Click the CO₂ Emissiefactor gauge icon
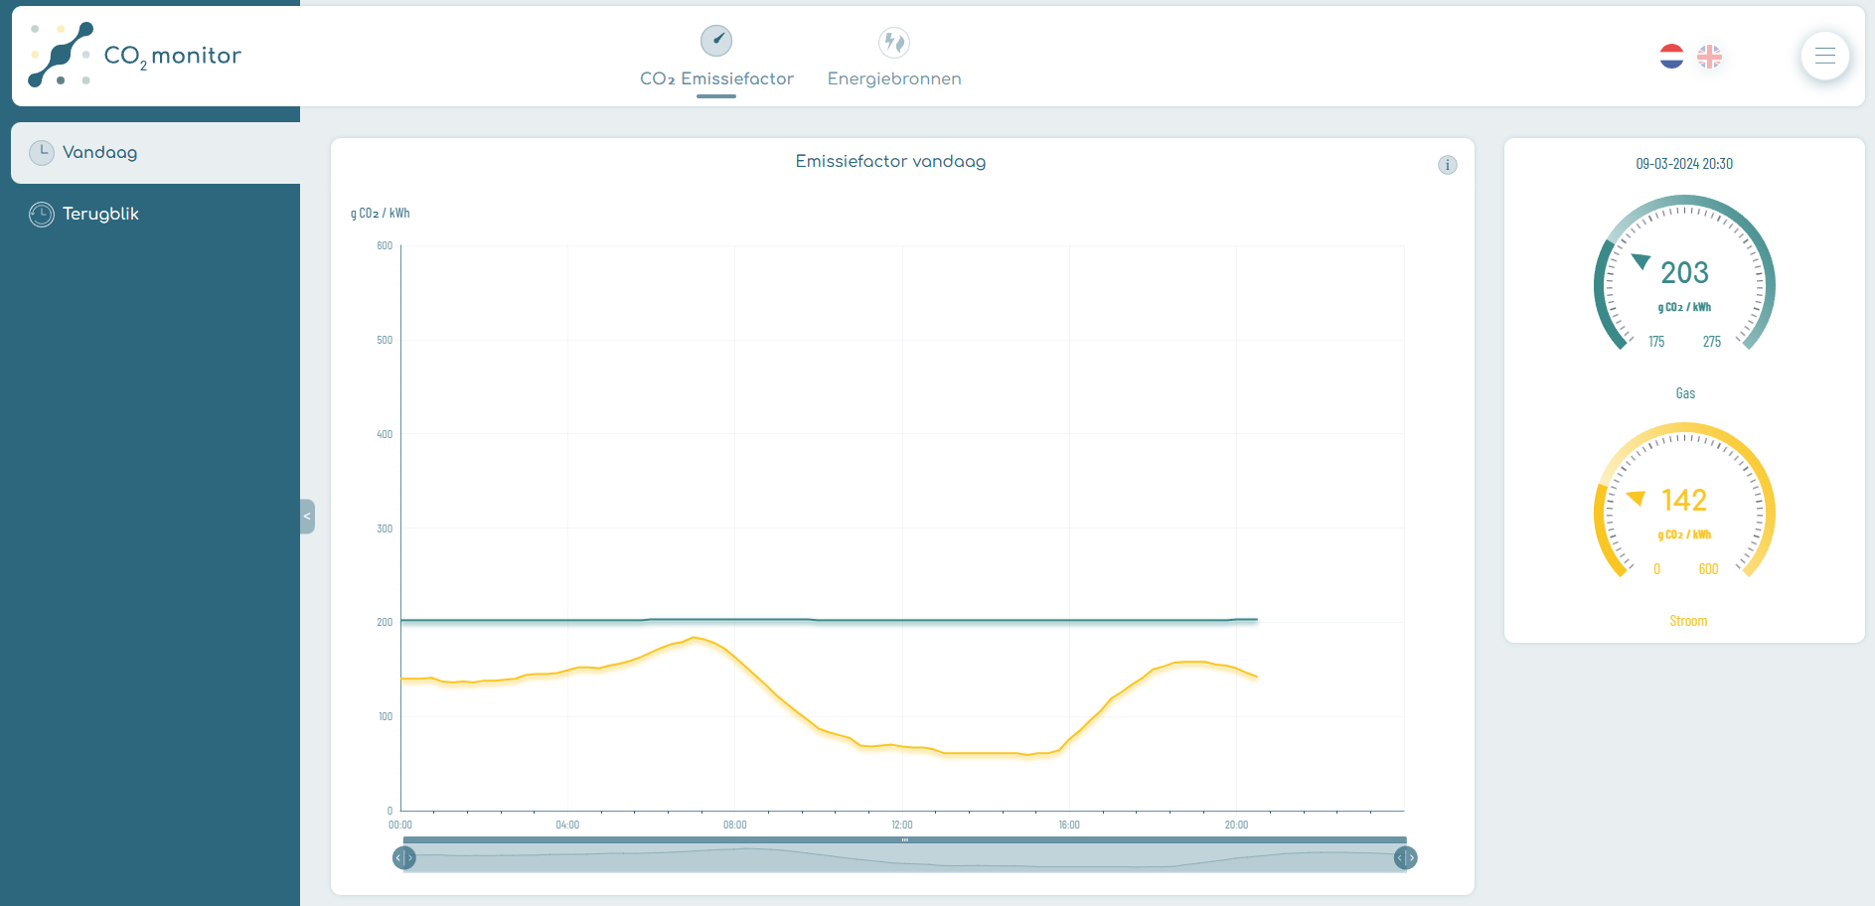The image size is (1875, 906). click(x=715, y=41)
